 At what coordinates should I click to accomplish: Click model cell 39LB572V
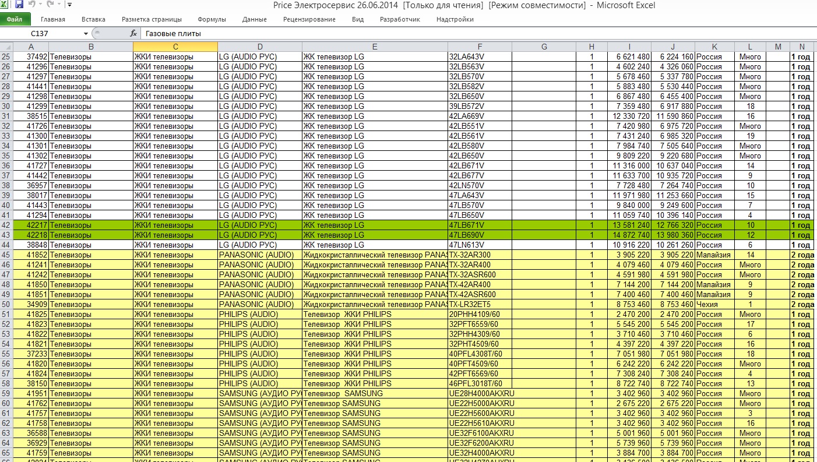tap(480, 106)
